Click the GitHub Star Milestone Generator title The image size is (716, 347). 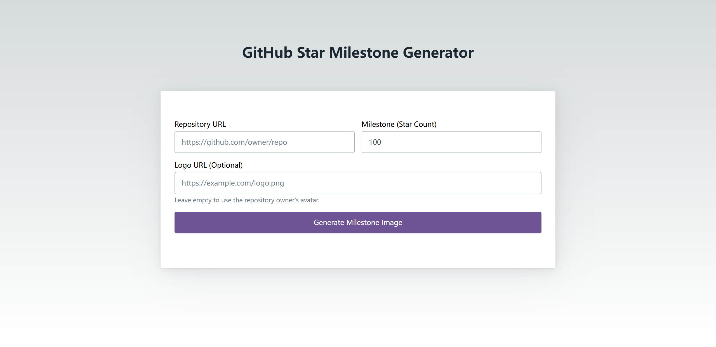(357, 52)
